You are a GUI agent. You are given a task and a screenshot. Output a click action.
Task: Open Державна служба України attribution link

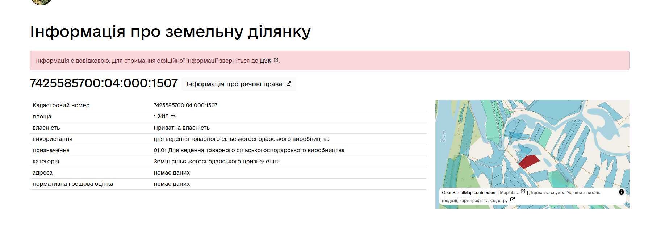tap(564, 193)
